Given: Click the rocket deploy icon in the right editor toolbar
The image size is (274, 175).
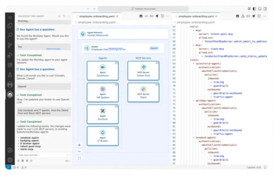Looking at the screenshot, I should point(253,16).
